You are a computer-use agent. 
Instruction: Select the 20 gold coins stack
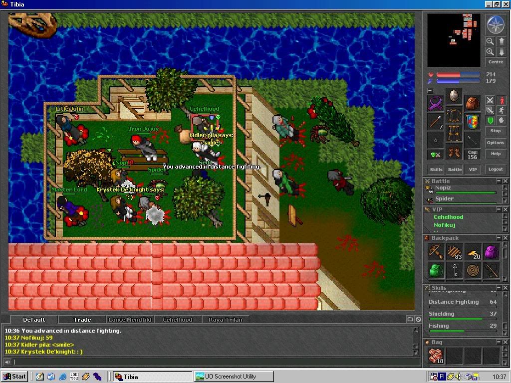click(473, 252)
